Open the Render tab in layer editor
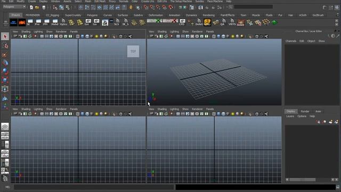The height and width of the screenshot is (192, 341). [305, 111]
